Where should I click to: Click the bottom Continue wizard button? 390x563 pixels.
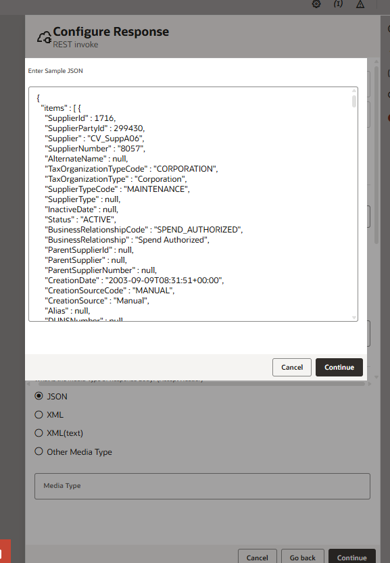(x=351, y=557)
